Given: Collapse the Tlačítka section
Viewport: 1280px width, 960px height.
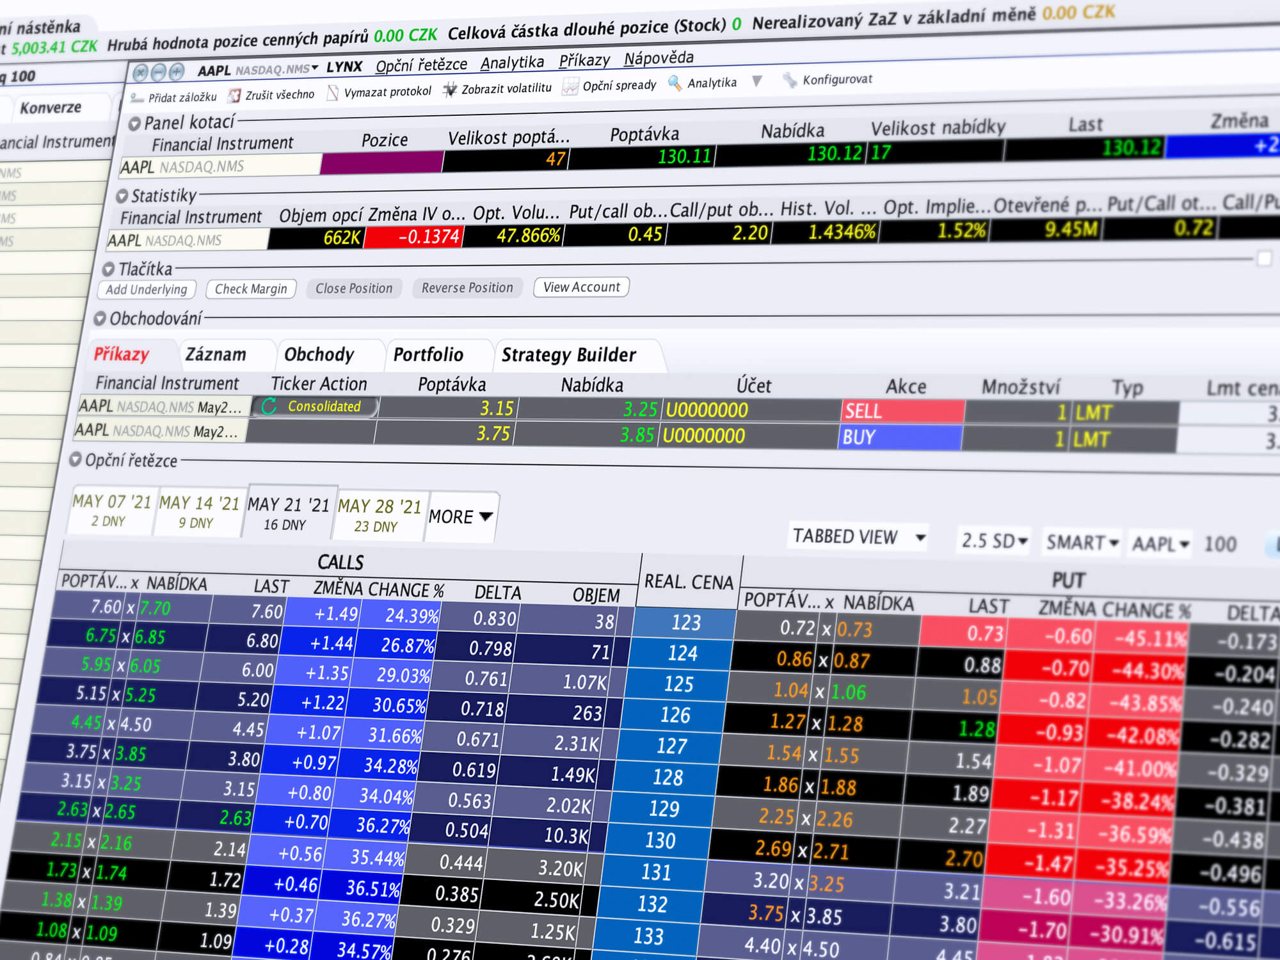Looking at the screenshot, I should [x=109, y=269].
